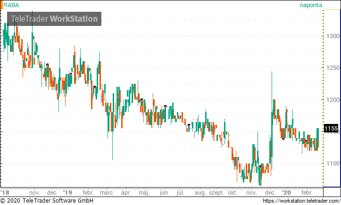Click the orange marker left of RABA
341x205 pixels.
click(1, 5)
